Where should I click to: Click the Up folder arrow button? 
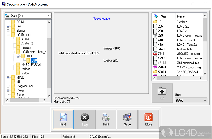(162, 93)
